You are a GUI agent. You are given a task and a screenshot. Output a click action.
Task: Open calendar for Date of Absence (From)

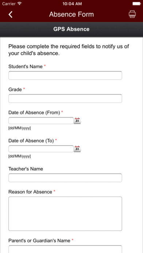coord(77,121)
